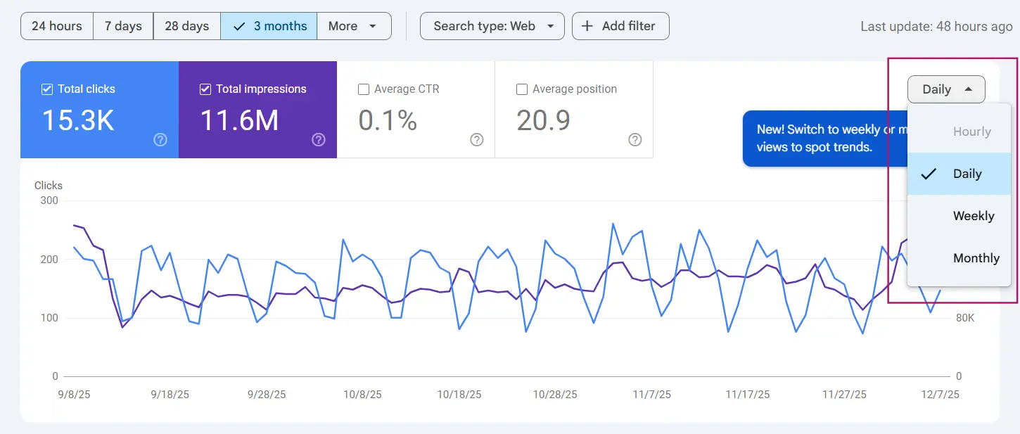
Task: Uncheck the Total clicks metric
Action: 46,89
